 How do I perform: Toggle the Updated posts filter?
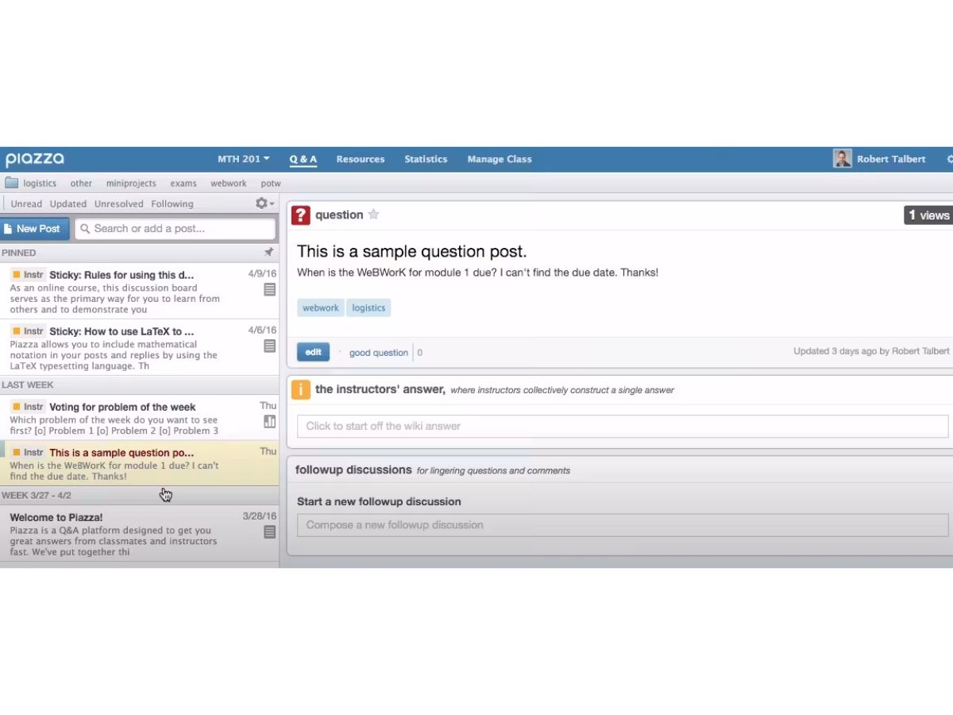coord(68,204)
